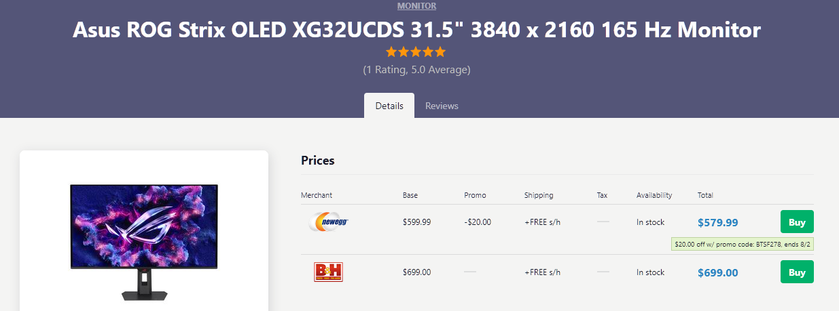This screenshot has width=839, height=311.
Task: Click the B&H merchant logo
Action: [329, 272]
